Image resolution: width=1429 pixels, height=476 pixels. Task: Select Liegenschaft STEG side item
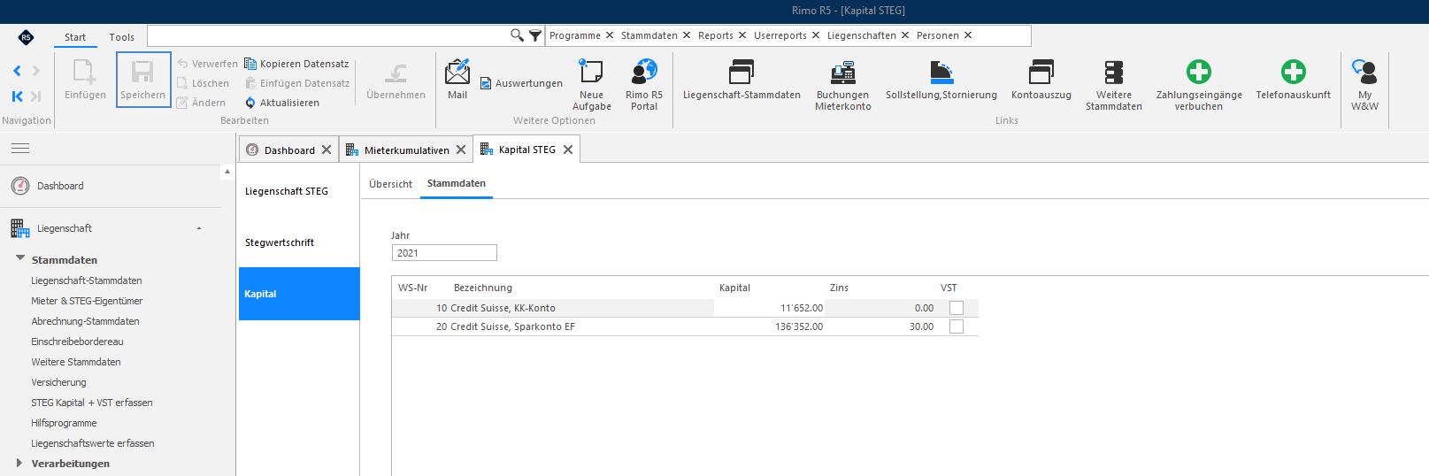point(299,191)
